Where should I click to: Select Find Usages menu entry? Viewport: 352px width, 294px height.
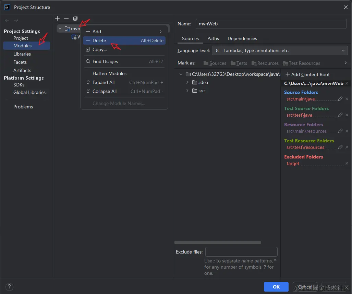(x=124, y=62)
